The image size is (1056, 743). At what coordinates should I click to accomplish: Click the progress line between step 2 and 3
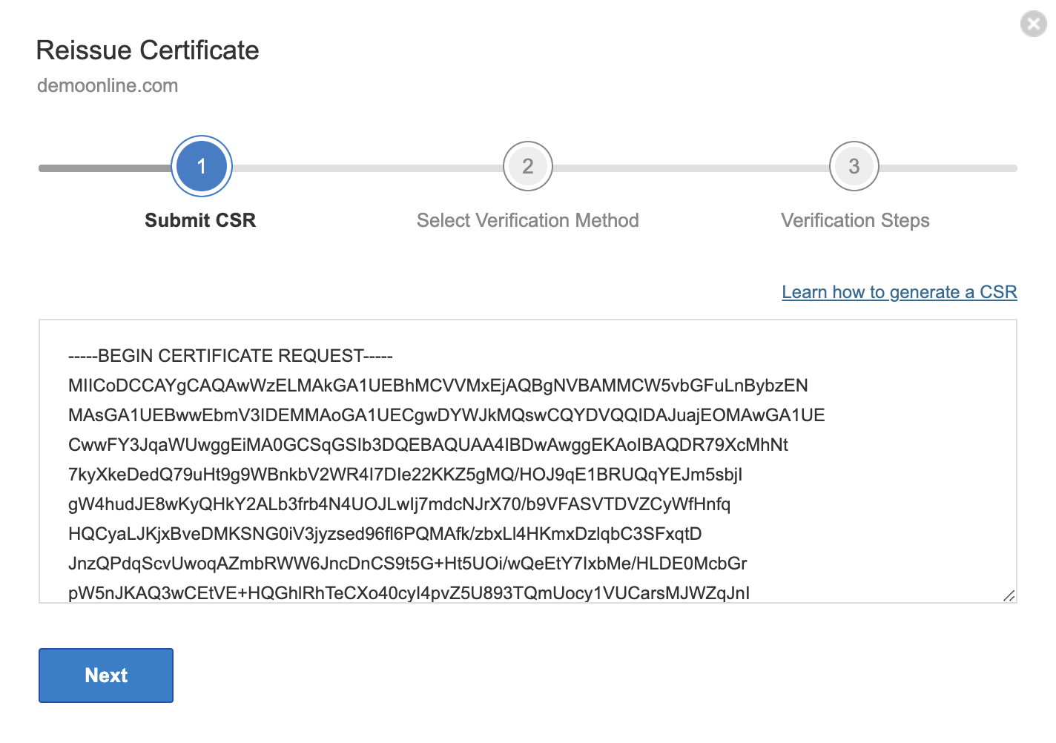(x=690, y=168)
